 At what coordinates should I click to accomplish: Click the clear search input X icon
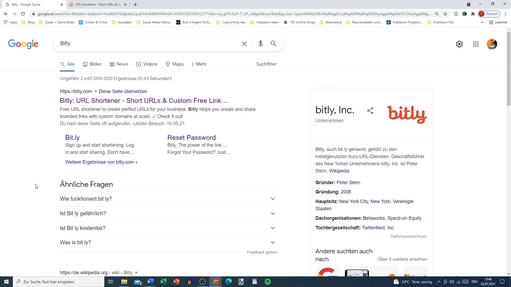pyautogui.click(x=245, y=44)
